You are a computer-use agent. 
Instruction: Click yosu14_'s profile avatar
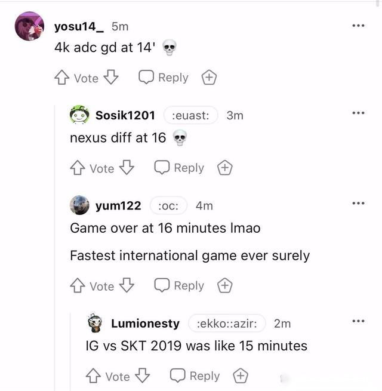[29, 26]
